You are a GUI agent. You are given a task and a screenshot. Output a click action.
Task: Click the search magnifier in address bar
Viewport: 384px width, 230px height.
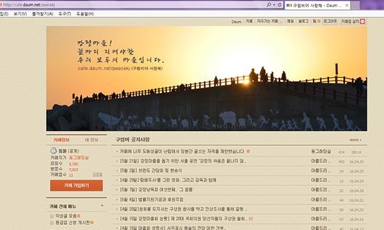(x=269, y=4)
